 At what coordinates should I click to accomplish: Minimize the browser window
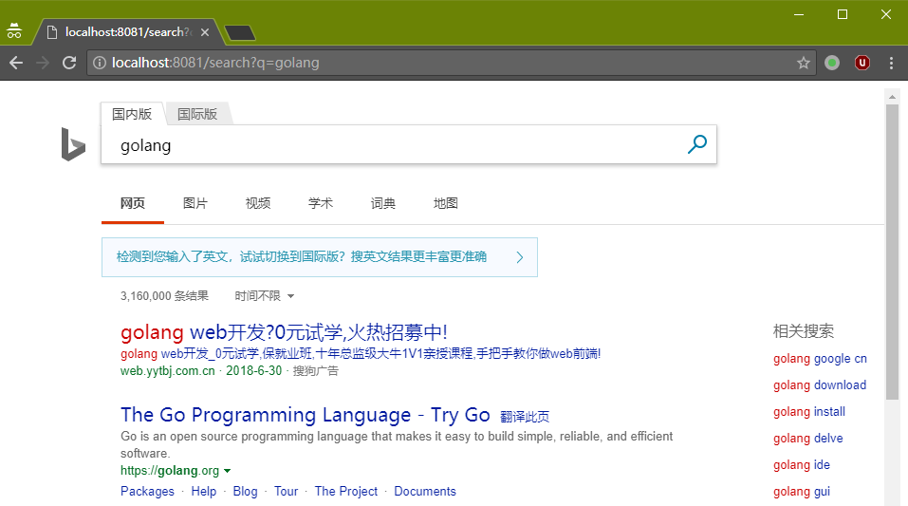coord(799,14)
